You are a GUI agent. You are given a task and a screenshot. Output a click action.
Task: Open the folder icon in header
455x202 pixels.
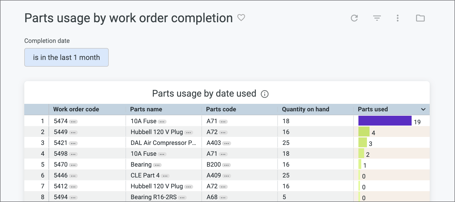pos(420,18)
